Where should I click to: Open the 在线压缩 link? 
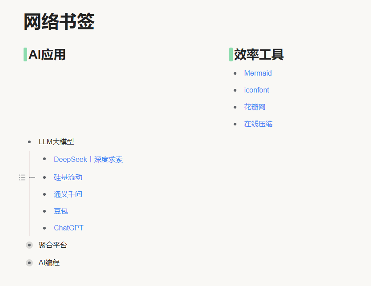[x=258, y=124]
